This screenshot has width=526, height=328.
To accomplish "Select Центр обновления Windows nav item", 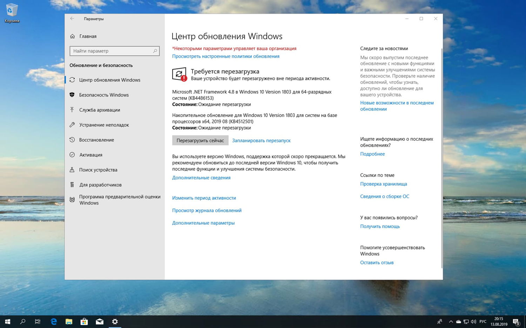I will (x=109, y=80).
